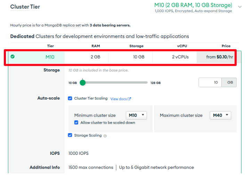The width and height of the screenshot is (247, 177).
Task: Click the replica set link
Action: tap(72, 25)
